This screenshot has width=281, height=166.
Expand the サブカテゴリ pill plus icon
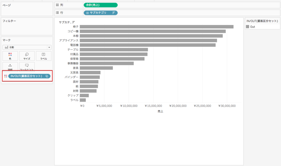[88, 13]
